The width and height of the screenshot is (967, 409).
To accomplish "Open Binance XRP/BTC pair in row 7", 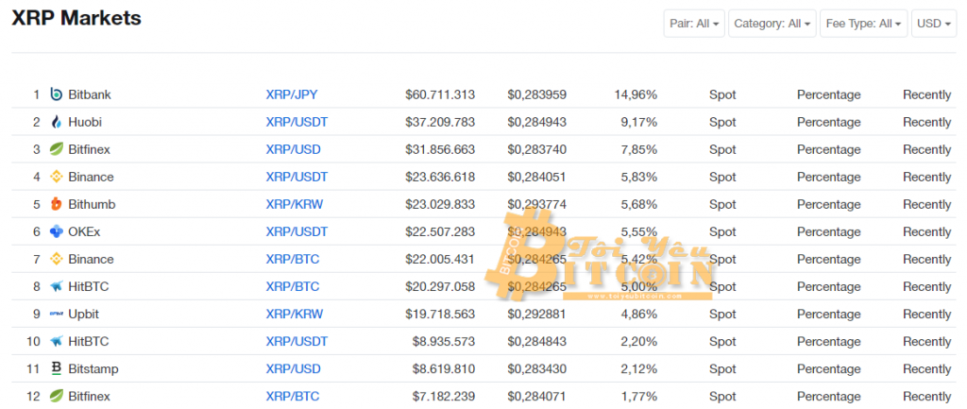I will [x=293, y=259].
